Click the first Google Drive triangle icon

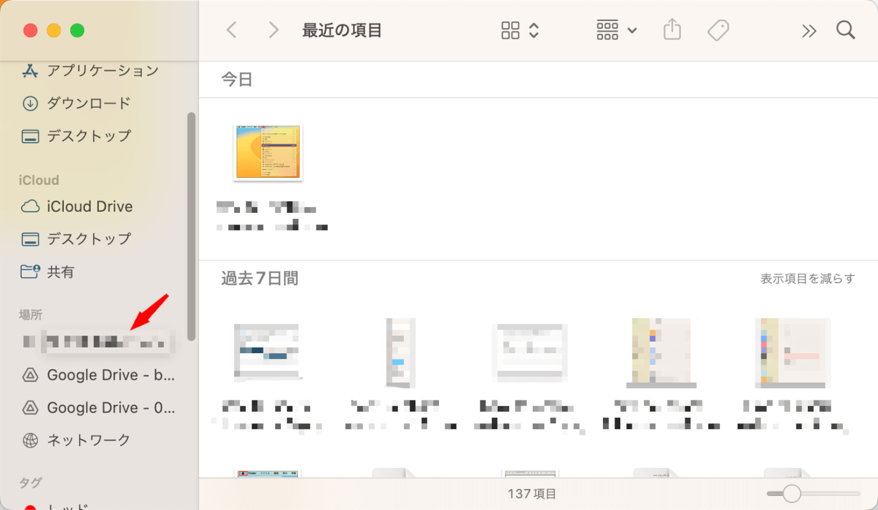click(30, 375)
